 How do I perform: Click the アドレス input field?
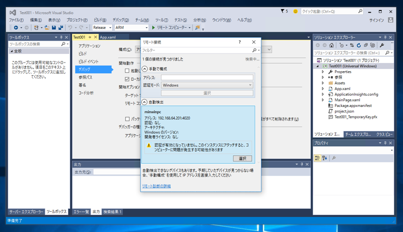click(x=207, y=78)
